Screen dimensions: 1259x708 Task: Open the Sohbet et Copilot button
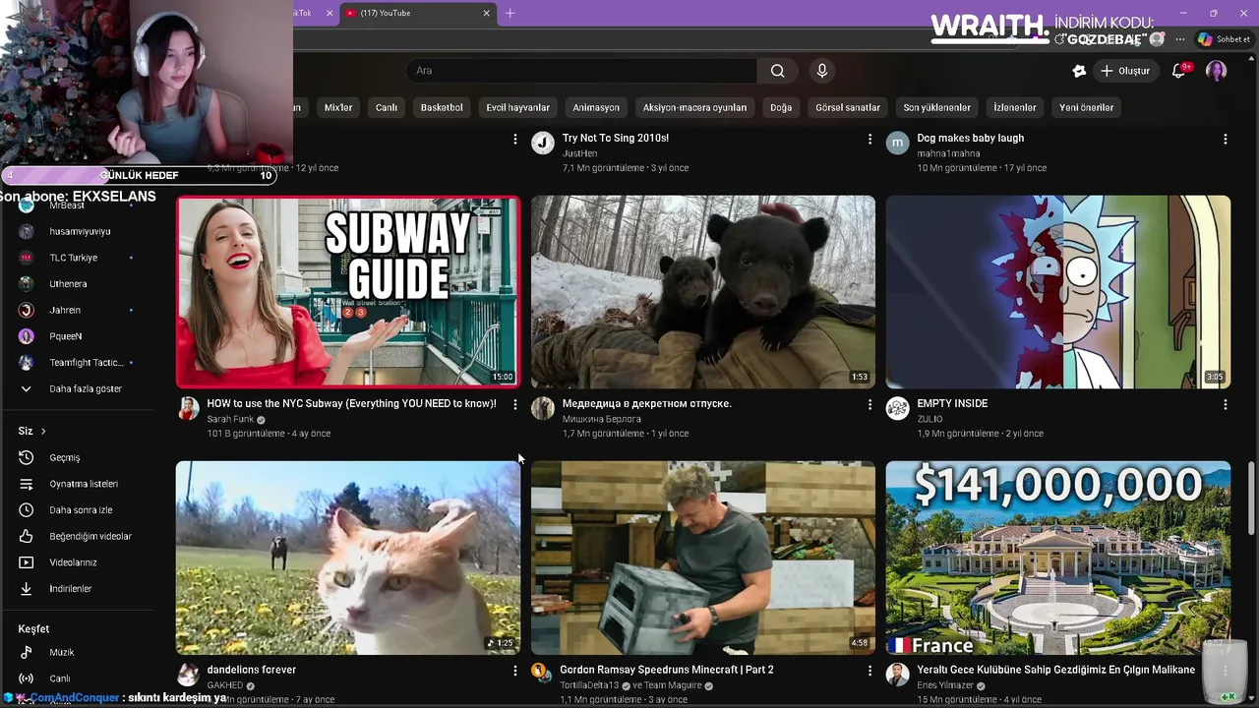point(1224,39)
